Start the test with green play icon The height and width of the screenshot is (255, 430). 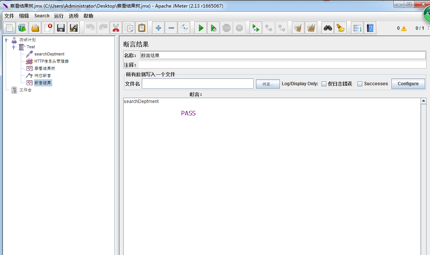pyautogui.click(x=201, y=28)
